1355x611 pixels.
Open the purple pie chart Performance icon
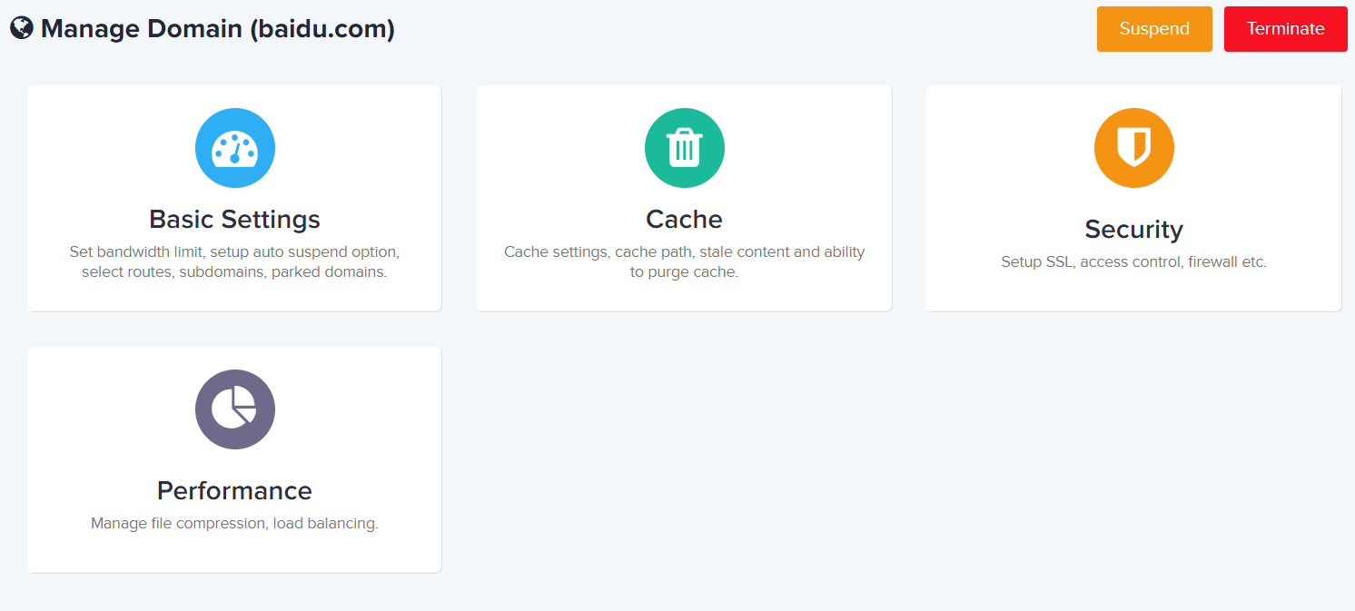pos(234,409)
